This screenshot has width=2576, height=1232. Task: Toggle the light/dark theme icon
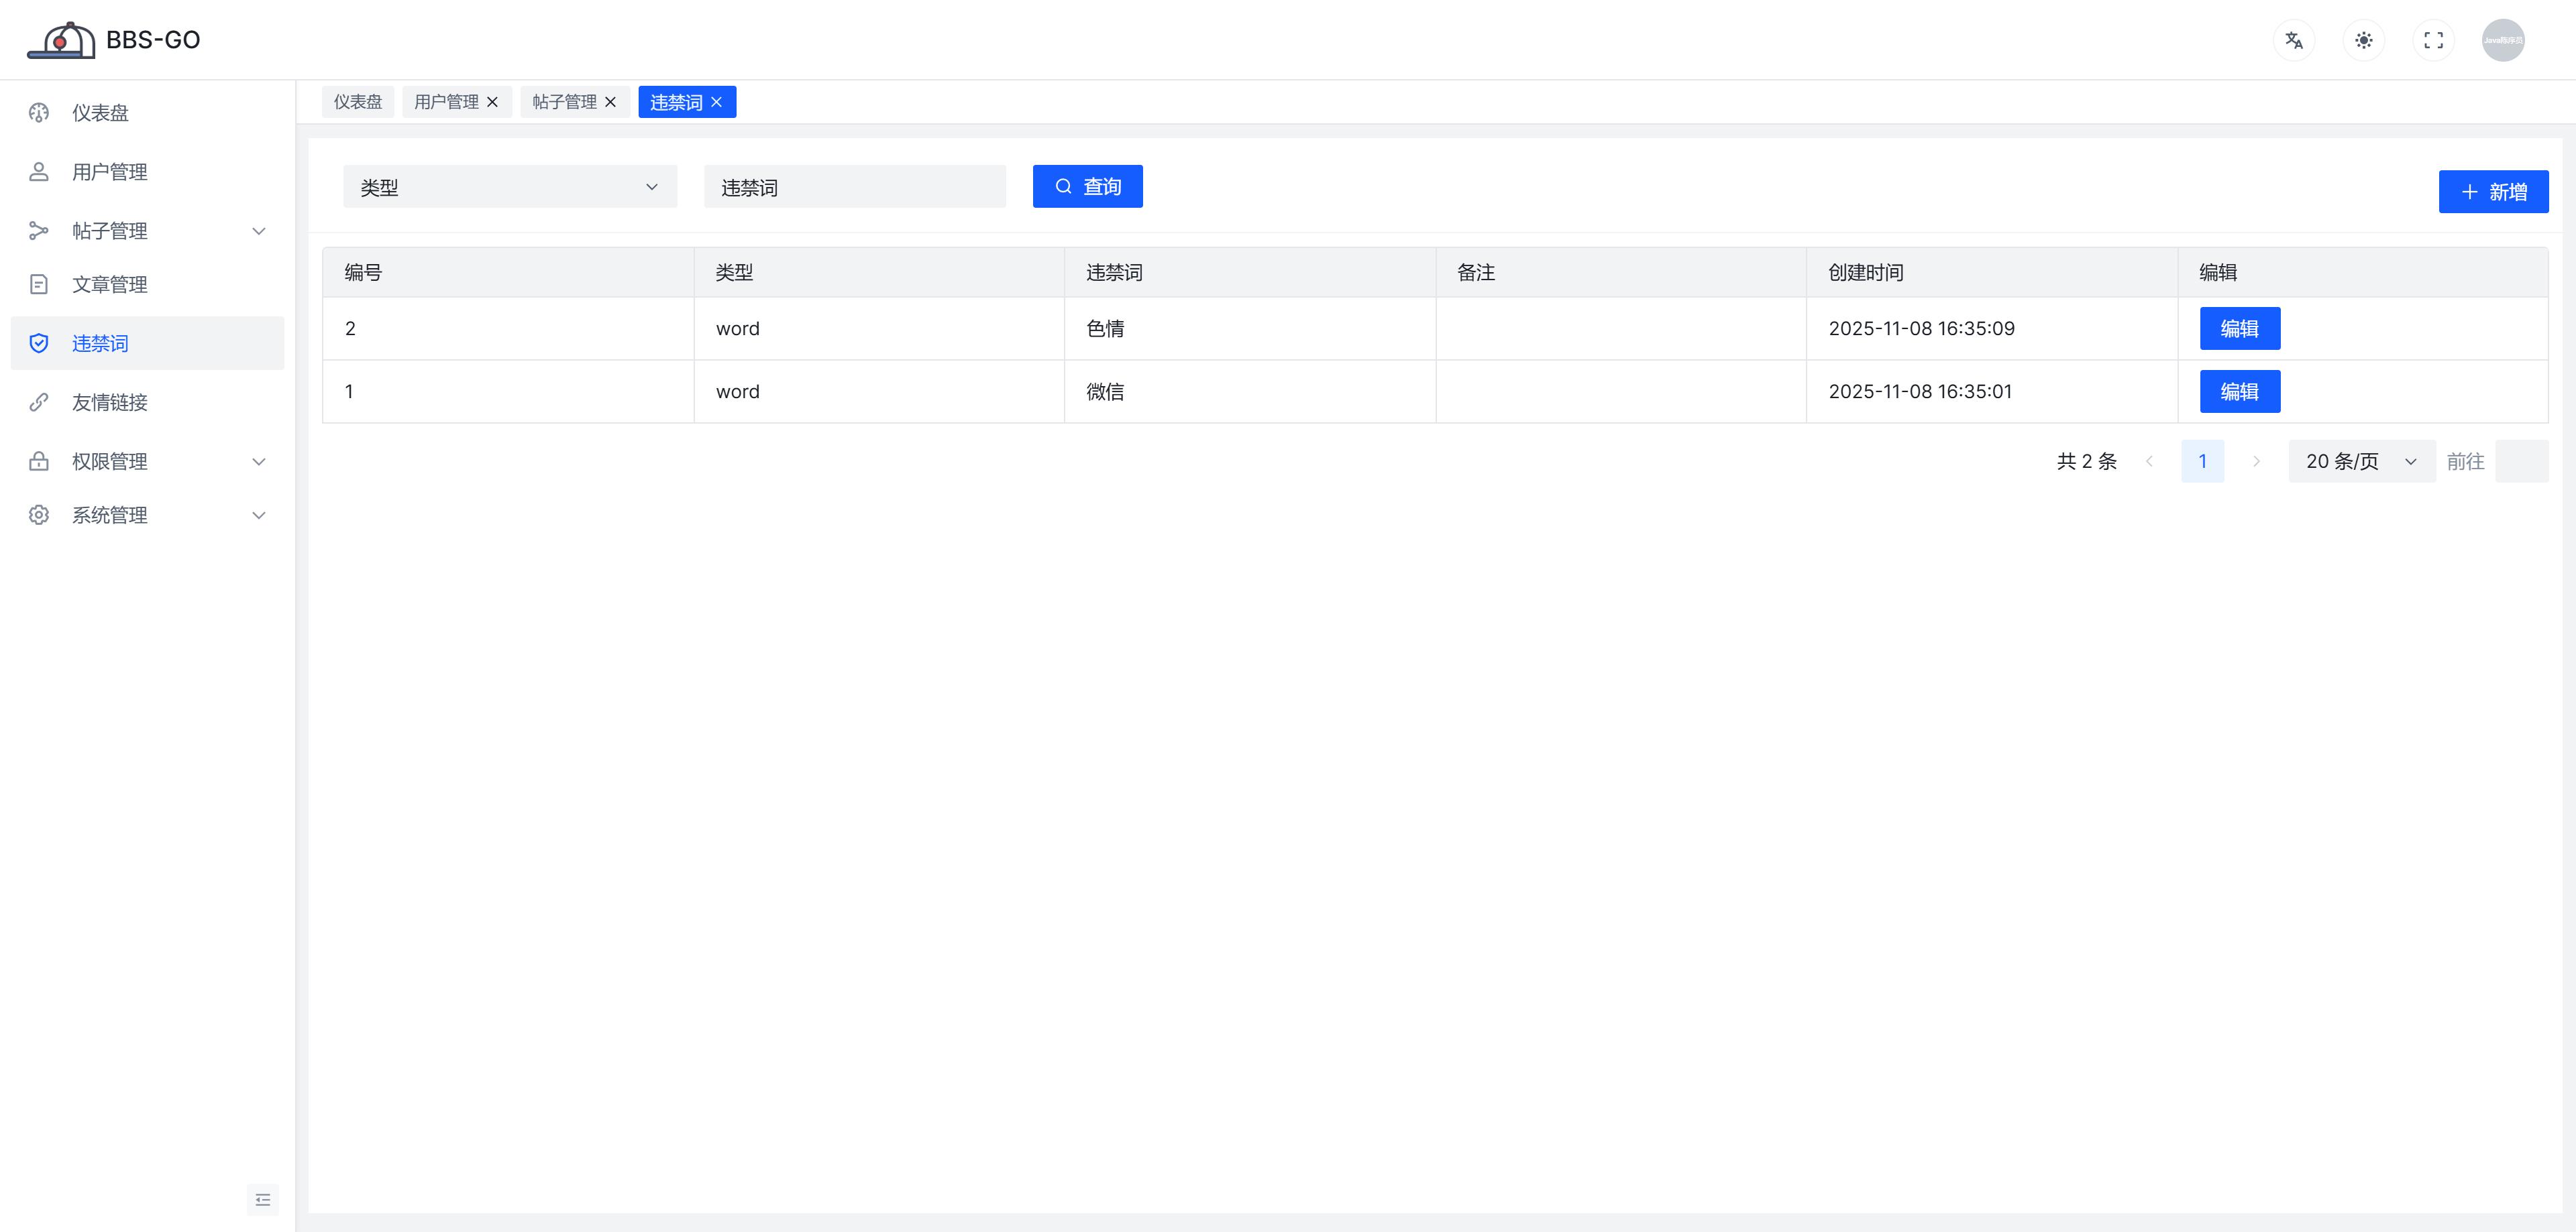pyautogui.click(x=2363, y=40)
